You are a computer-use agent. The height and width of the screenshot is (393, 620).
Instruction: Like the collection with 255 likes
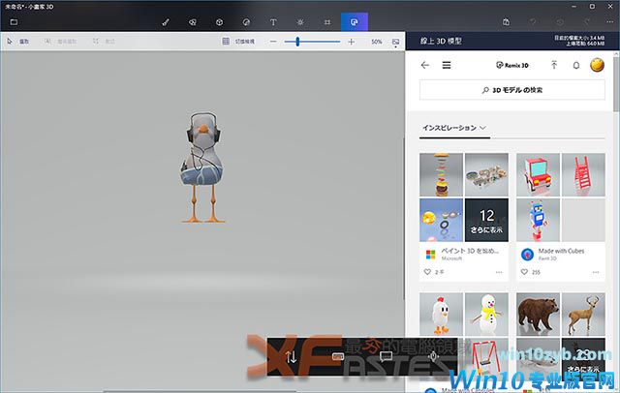pyautogui.click(x=524, y=272)
